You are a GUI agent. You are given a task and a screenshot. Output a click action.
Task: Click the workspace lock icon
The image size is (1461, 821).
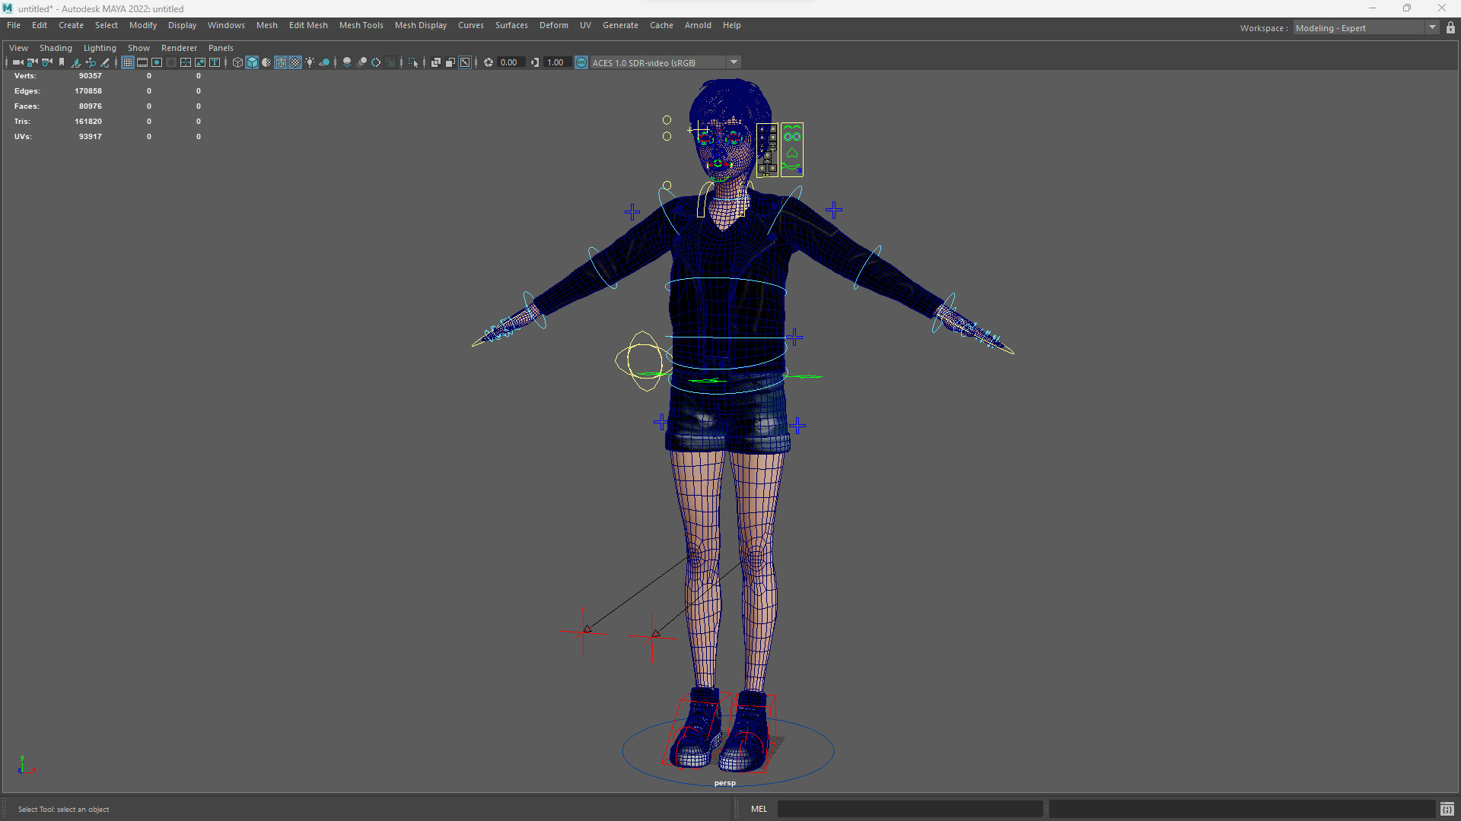1450,28
